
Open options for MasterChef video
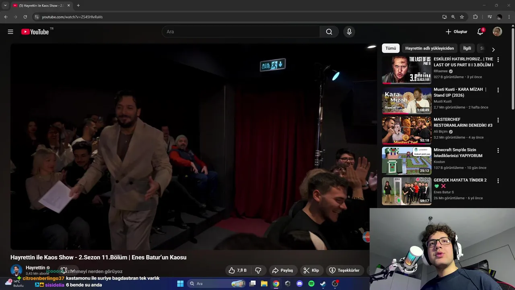(x=498, y=120)
